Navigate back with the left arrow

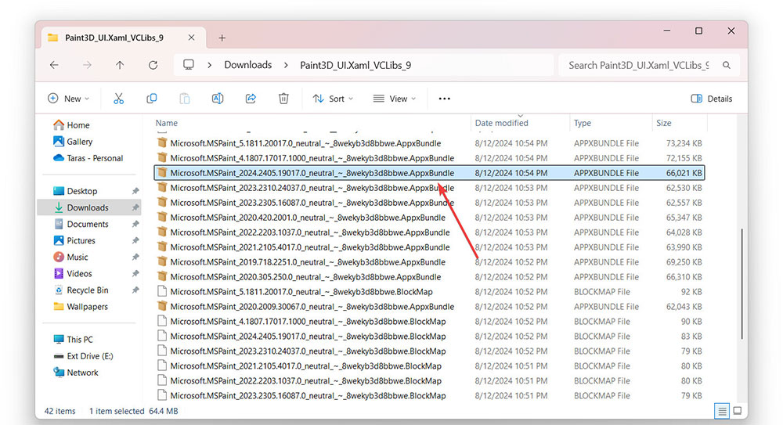(x=54, y=65)
